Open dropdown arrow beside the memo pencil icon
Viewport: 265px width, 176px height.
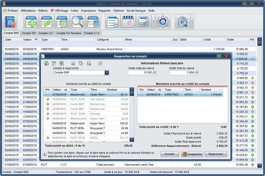click(153, 22)
